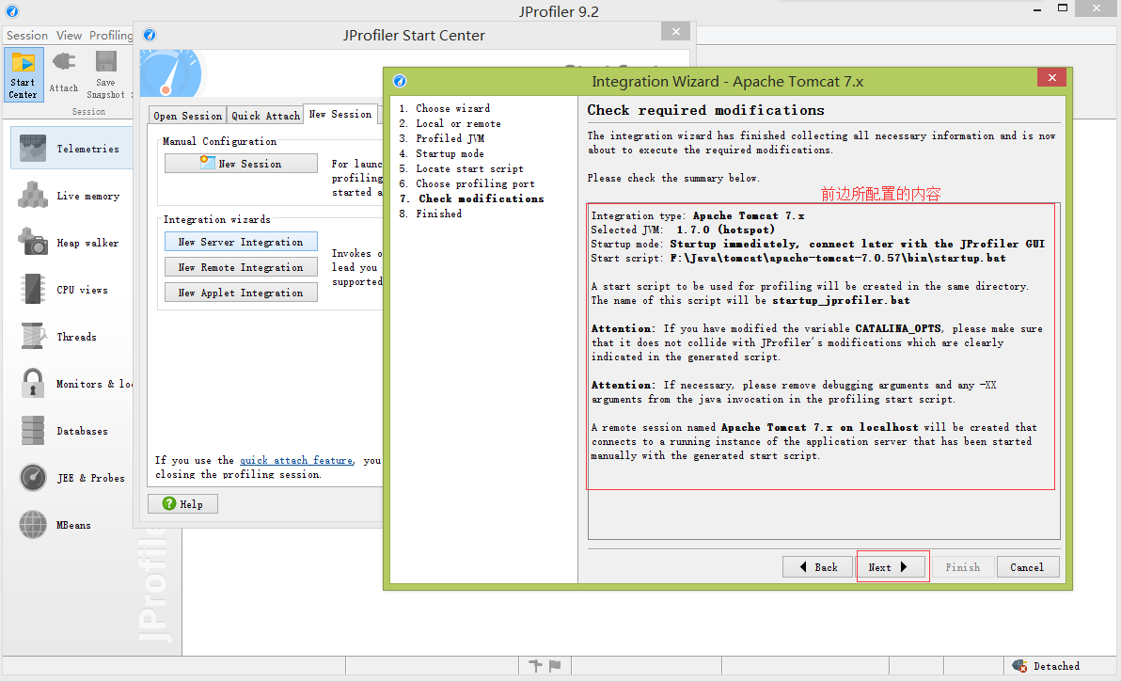Viewport: 1121px width, 682px height.
Task: Open the Session menu
Action: [27, 35]
